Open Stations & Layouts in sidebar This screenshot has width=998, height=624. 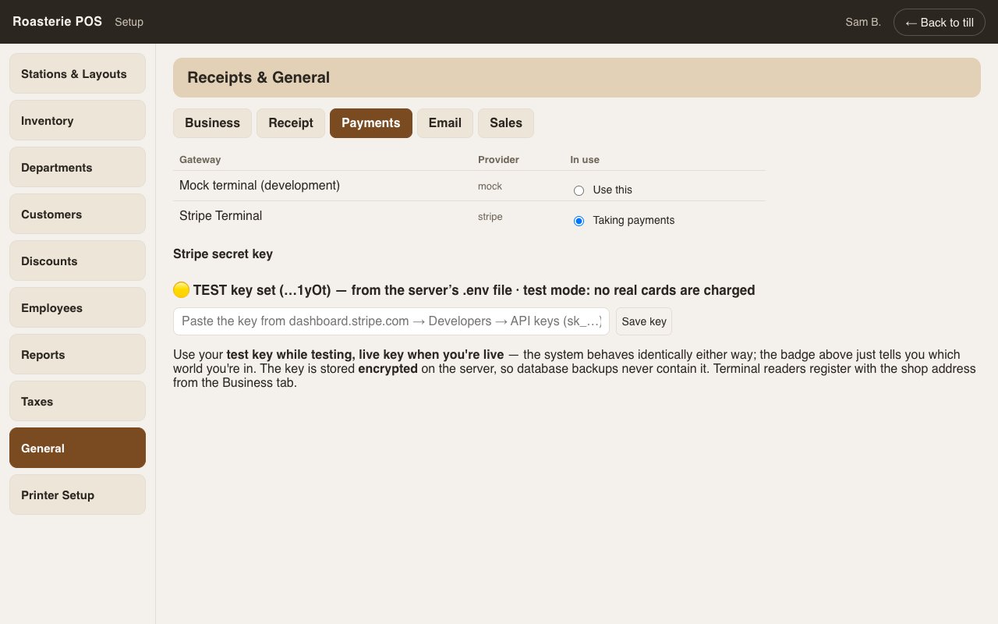point(77,73)
